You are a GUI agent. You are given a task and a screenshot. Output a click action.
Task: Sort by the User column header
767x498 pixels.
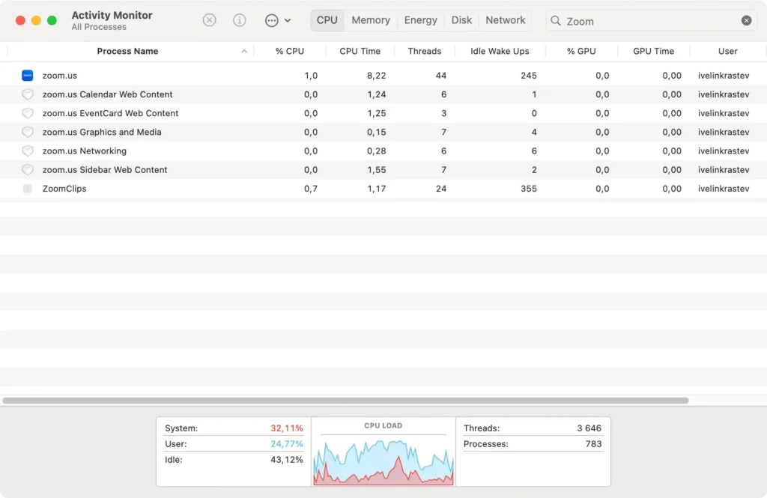pyautogui.click(x=728, y=52)
